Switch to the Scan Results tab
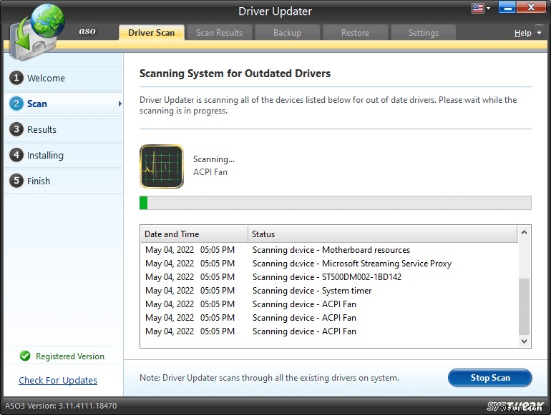 pos(219,33)
